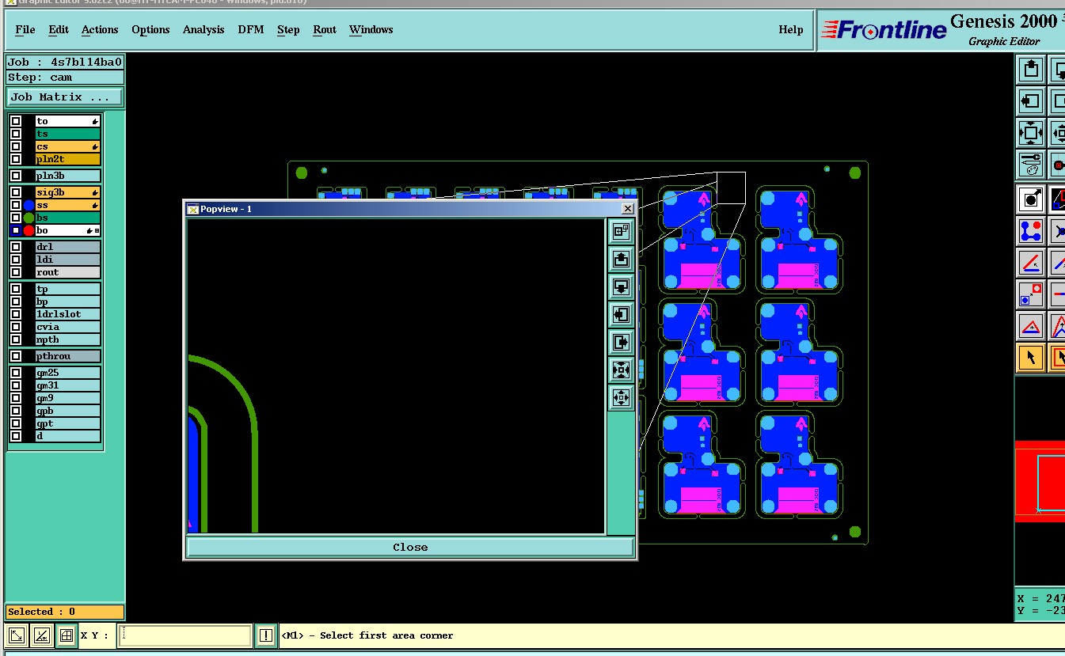Image resolution: width=1065 pixels, height=656 pixels.
Task: Click the grid snap icon in bottom bar
Action: point(67,635)
